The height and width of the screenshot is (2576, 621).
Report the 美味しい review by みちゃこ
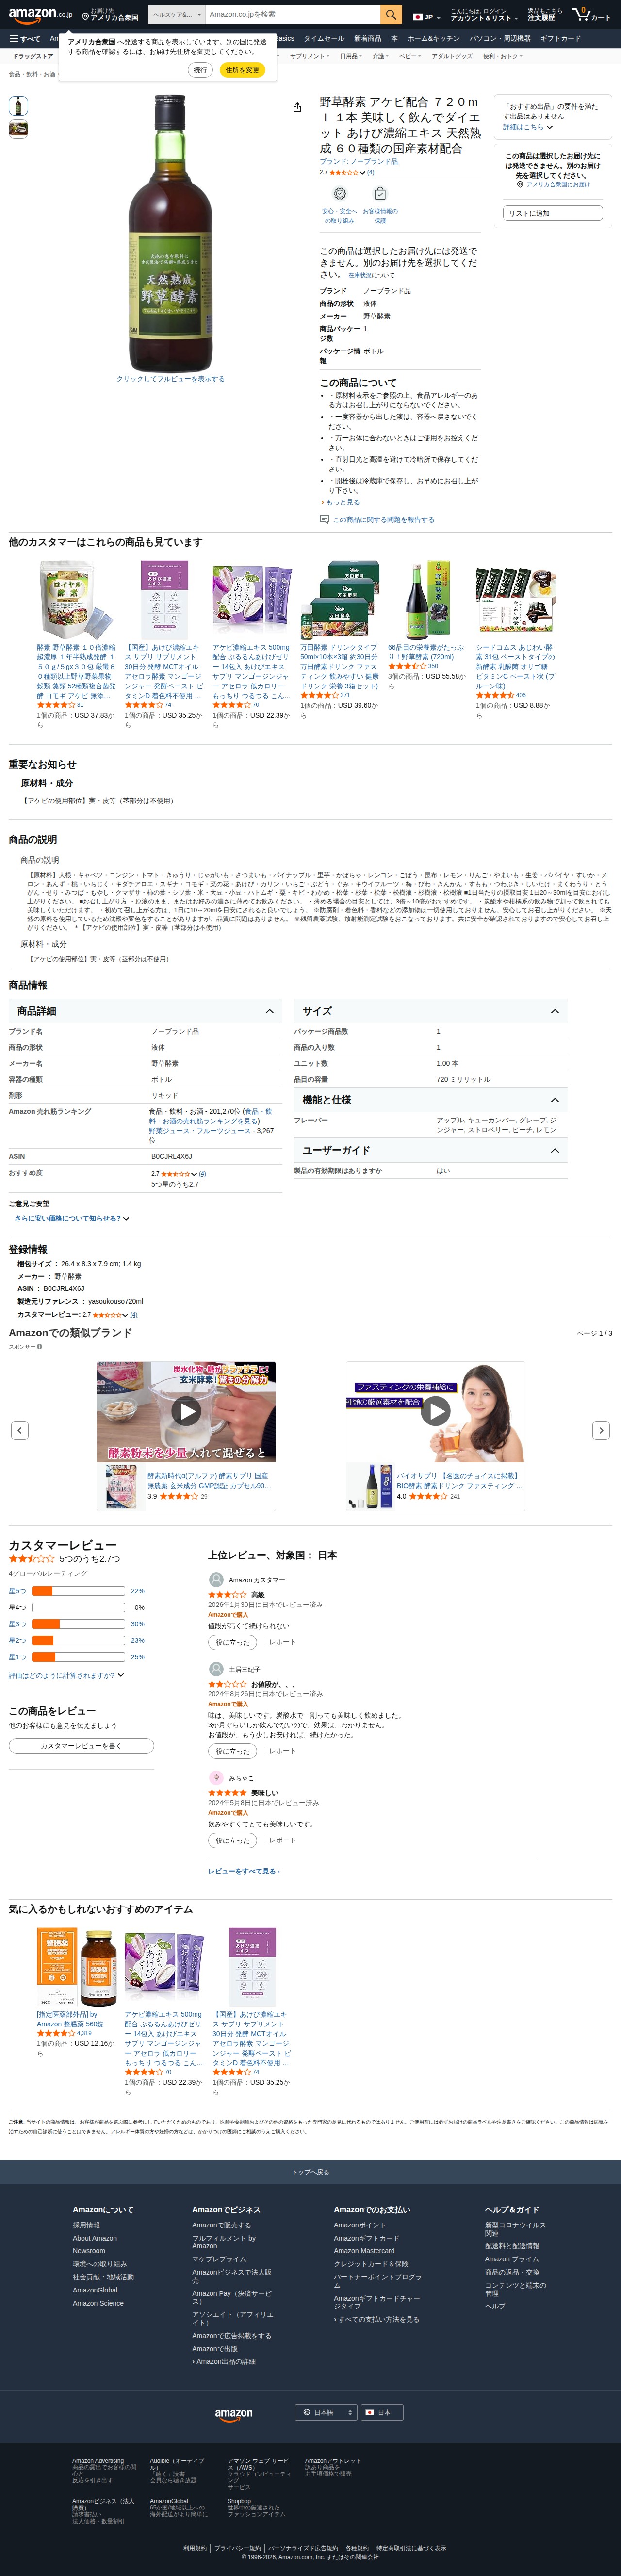[282, 1840]
